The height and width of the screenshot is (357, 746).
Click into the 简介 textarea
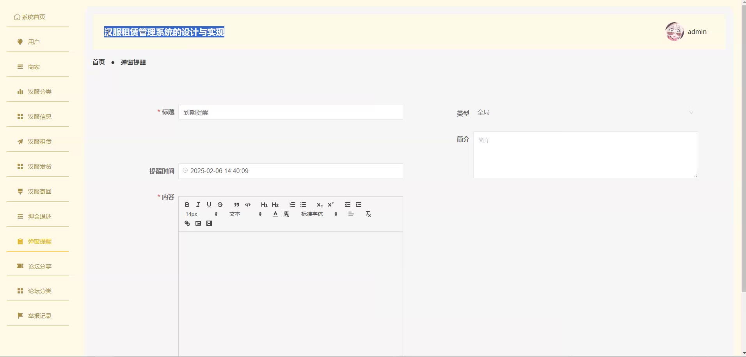[586, 155]
